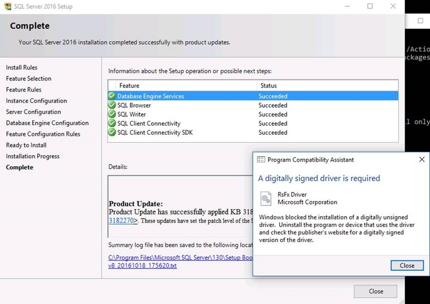The height and width of the screenshot is (304, 430).
Task: Click the Program Compatibility Assistant title icon
Action: [261, 160]
